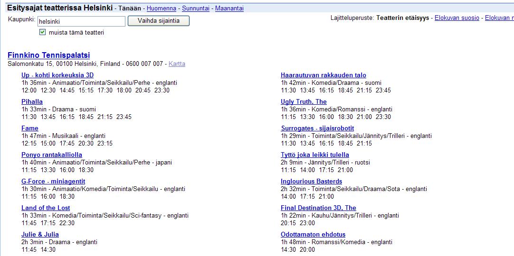Image resolution: width=514 pixels, height=256 pixels.
Task: Sort by 'Elokuvan suosio'
Action: [457, 18]
